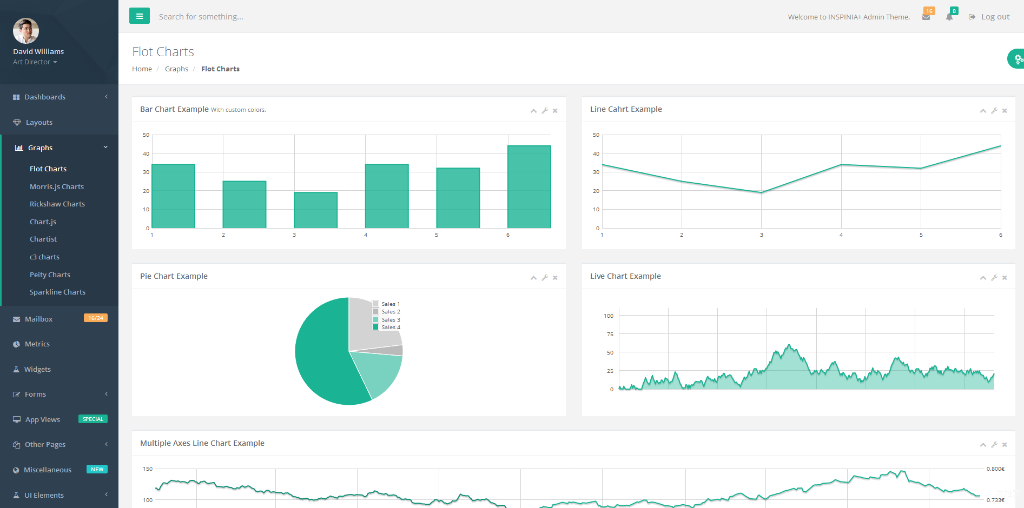Open the bell alerts icon
This screenshot has height=508, width=1024.
949,17
